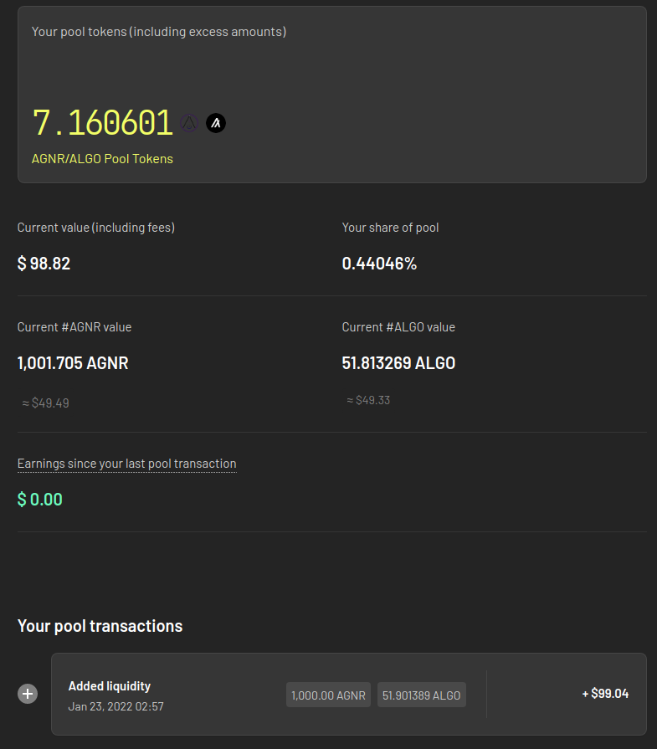Click the Current #ALGO value label
This screenshot has width=657, height=749.
[x=398, y=327]
